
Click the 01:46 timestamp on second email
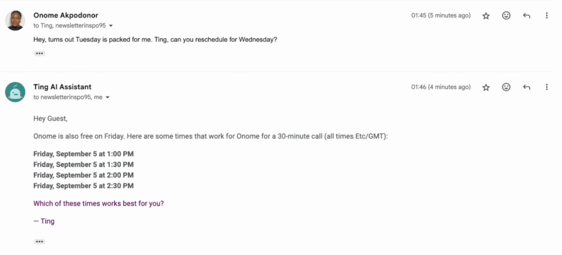(441, 87)
